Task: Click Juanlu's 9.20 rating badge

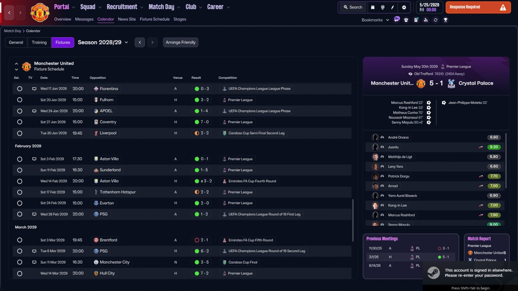Action: point(494,147)
